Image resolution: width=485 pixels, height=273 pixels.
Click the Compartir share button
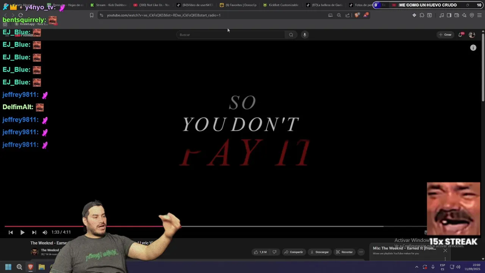point(294,252)
